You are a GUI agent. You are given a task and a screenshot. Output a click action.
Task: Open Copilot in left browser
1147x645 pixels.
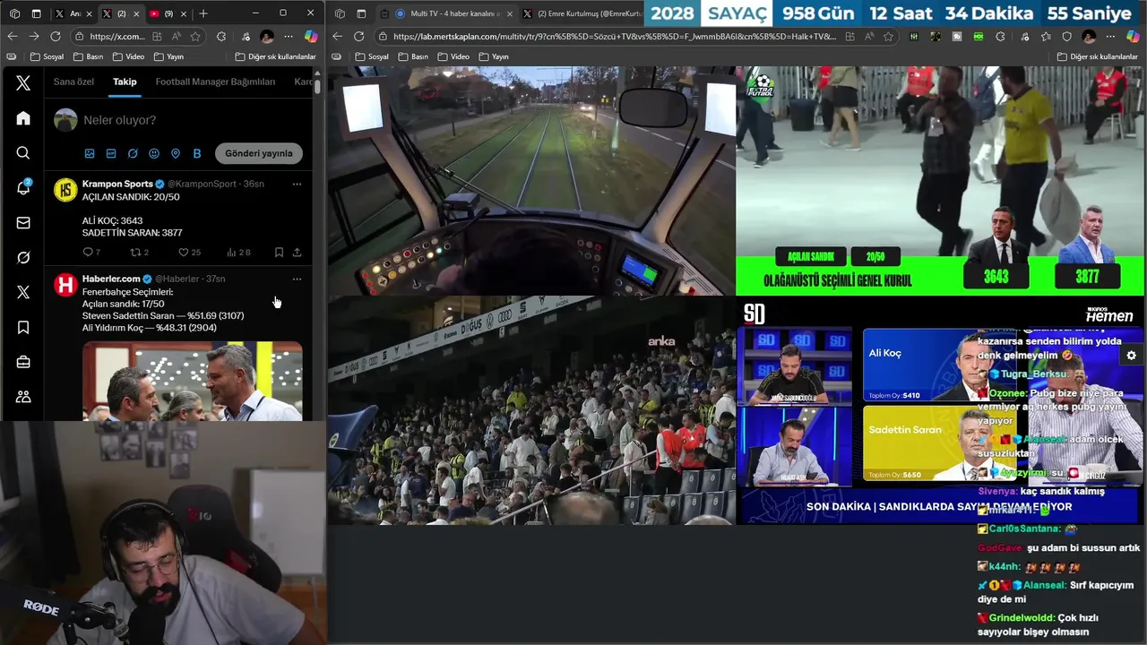tap(311, 37)
